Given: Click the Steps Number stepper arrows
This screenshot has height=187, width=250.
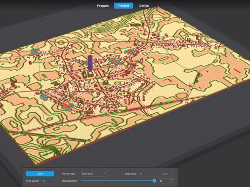Looking at the screenshot, I should pyautogui.click(x=171, y=181).
